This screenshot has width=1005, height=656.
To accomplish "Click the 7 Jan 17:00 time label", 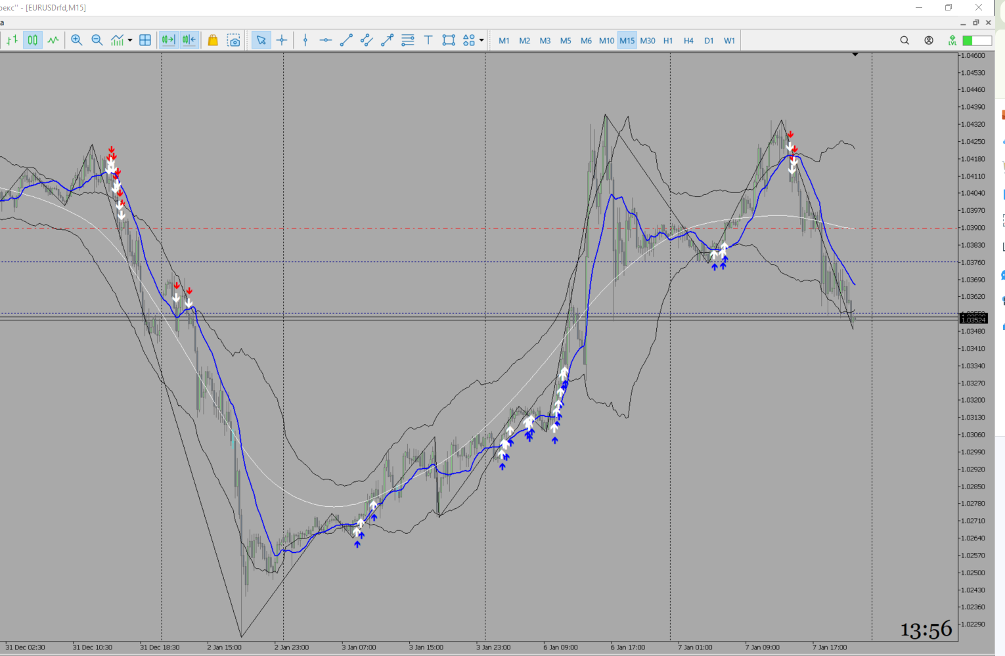I will [830, 647].
